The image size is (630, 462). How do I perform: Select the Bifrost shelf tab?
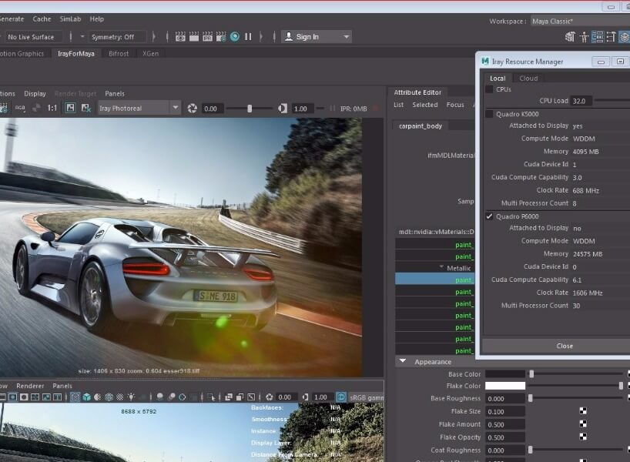click(119, 54)
